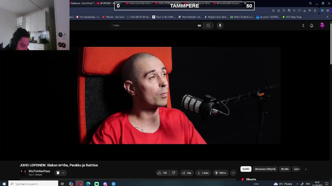
Task: Open the on-screen keyboard icon in search box
Action: pos(199,25)
